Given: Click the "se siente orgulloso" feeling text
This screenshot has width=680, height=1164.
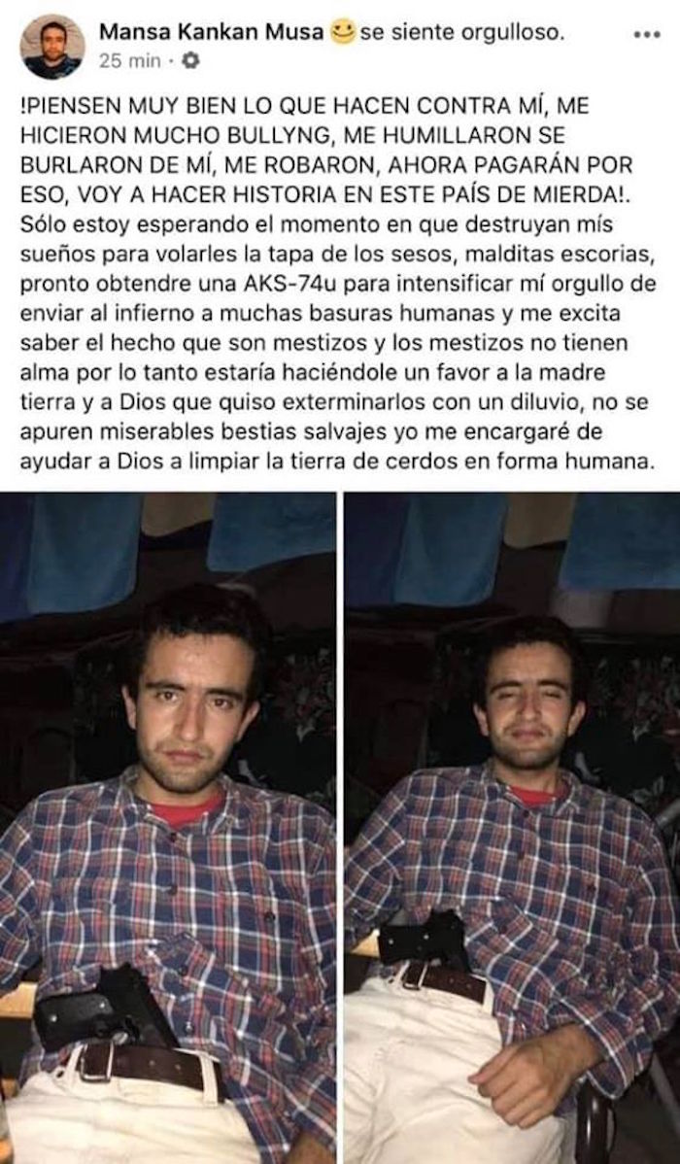Looking at the screenshot, I should pos(461,33).
